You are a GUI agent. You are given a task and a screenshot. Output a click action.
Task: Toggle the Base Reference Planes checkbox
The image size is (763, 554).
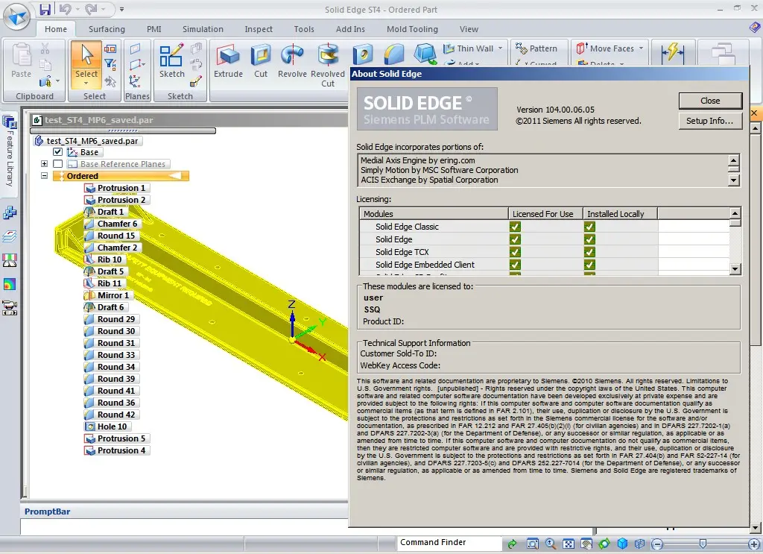point(57,164)
